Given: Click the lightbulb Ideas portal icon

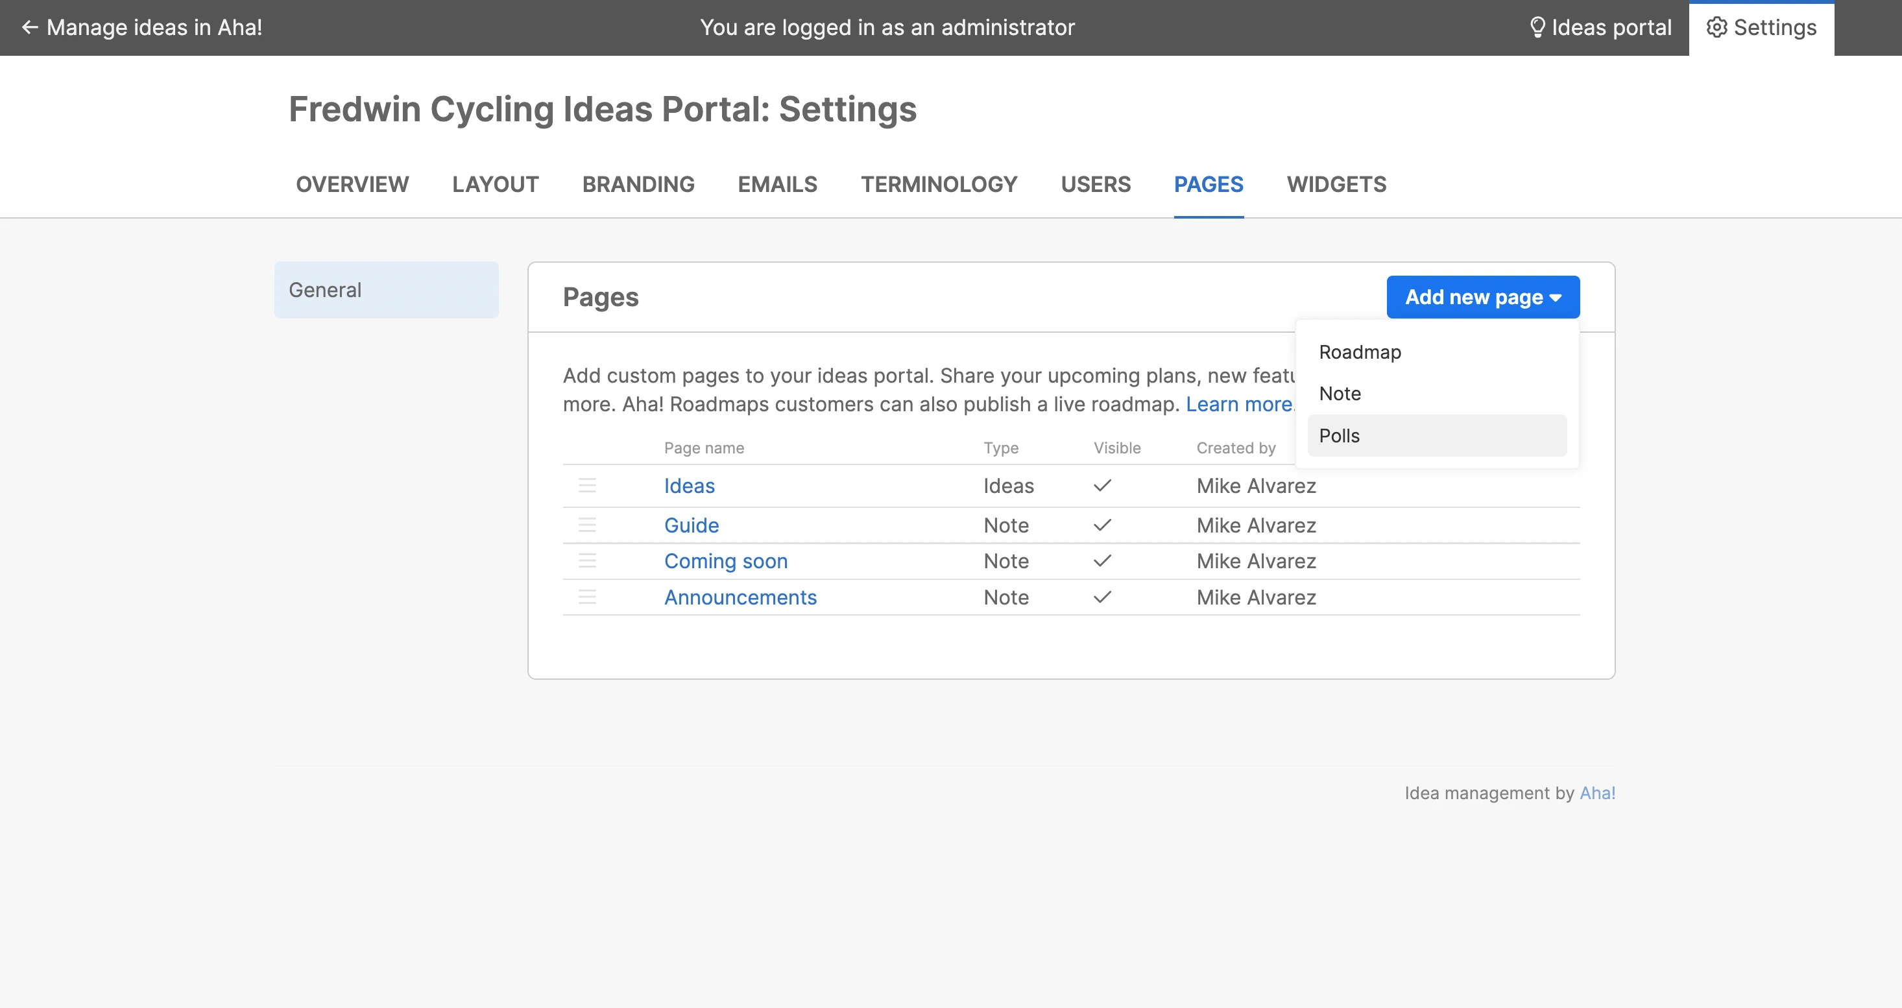Looking at the screenshot, I should (1537, 27).
